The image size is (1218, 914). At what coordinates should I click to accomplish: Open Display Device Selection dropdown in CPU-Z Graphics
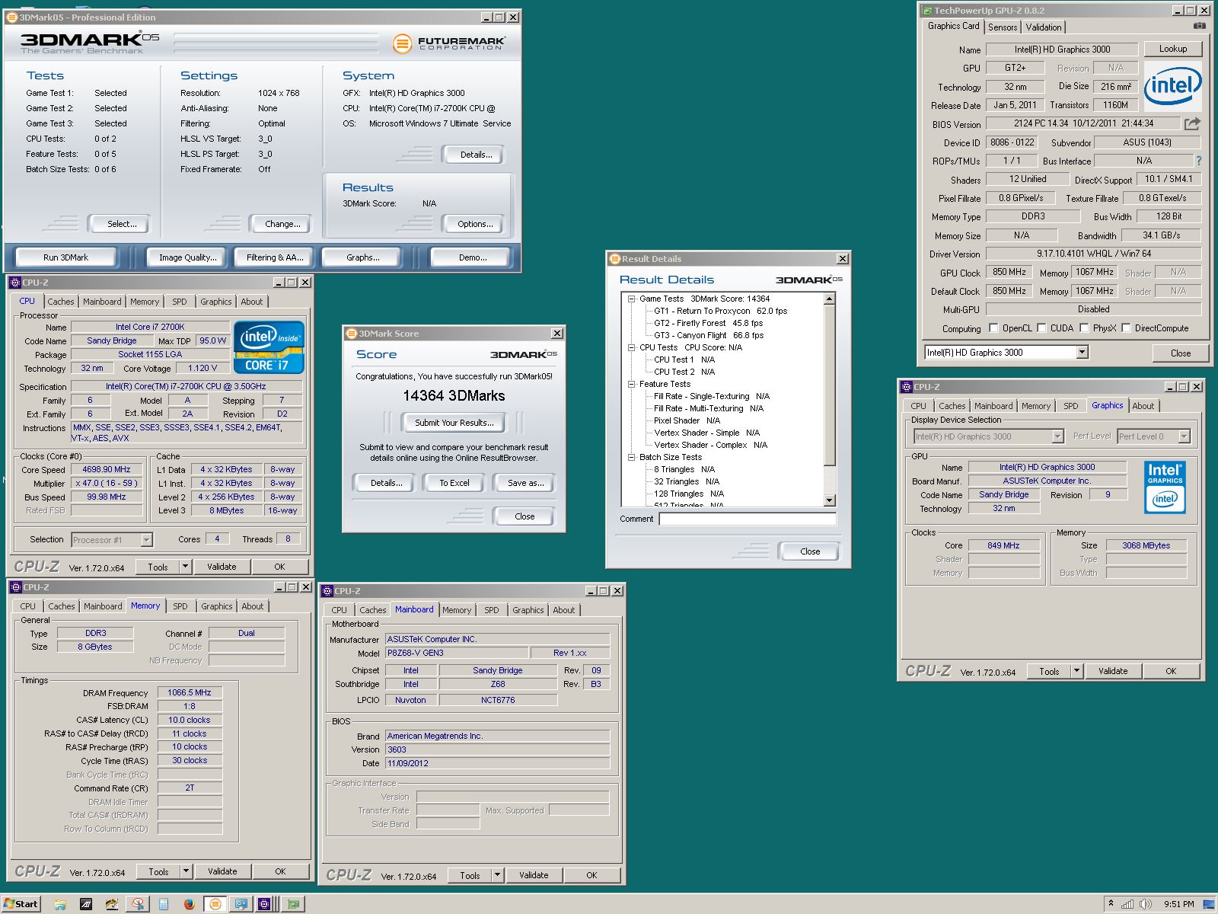[1057, 436]
